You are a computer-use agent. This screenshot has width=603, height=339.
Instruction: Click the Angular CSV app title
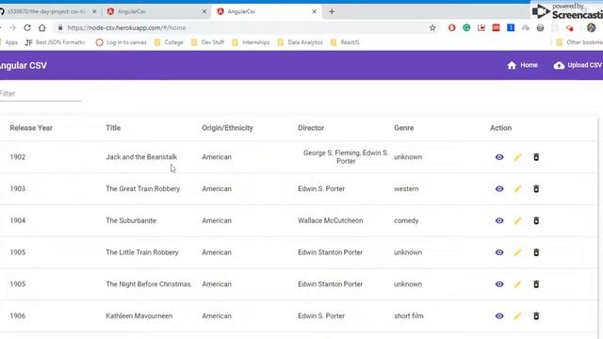pyautogui.click(x=23, y=65)
